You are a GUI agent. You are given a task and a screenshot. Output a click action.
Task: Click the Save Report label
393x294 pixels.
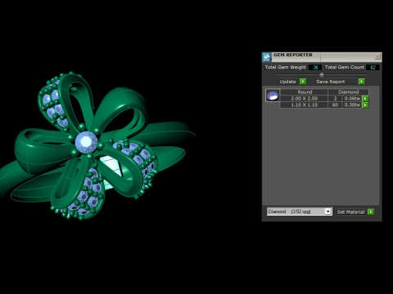[x=331, y=82]
